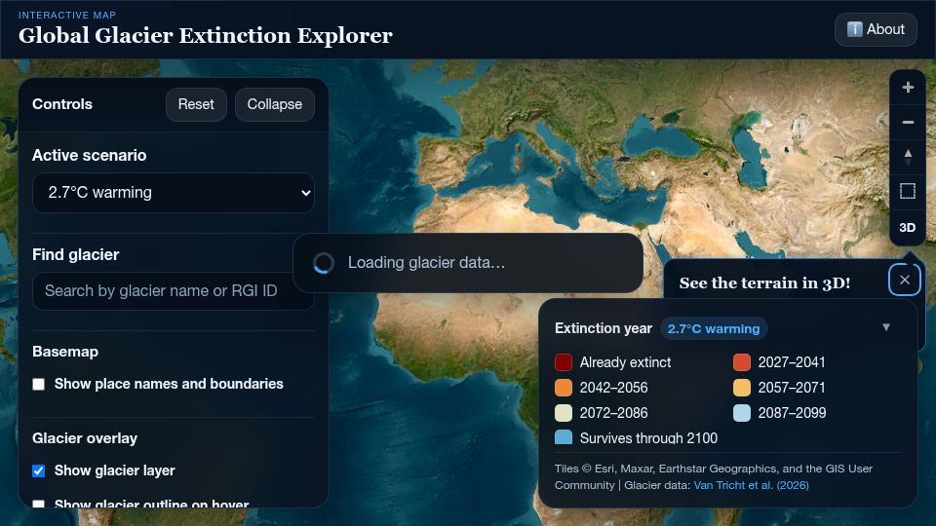This screenshot has width=936, height=526.
Task: Click the Basemap section heading
Action: pyautogui.click(x=65, y=352)
